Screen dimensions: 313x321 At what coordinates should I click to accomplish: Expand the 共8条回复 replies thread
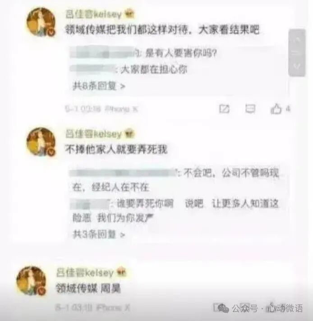pos(99,86)
